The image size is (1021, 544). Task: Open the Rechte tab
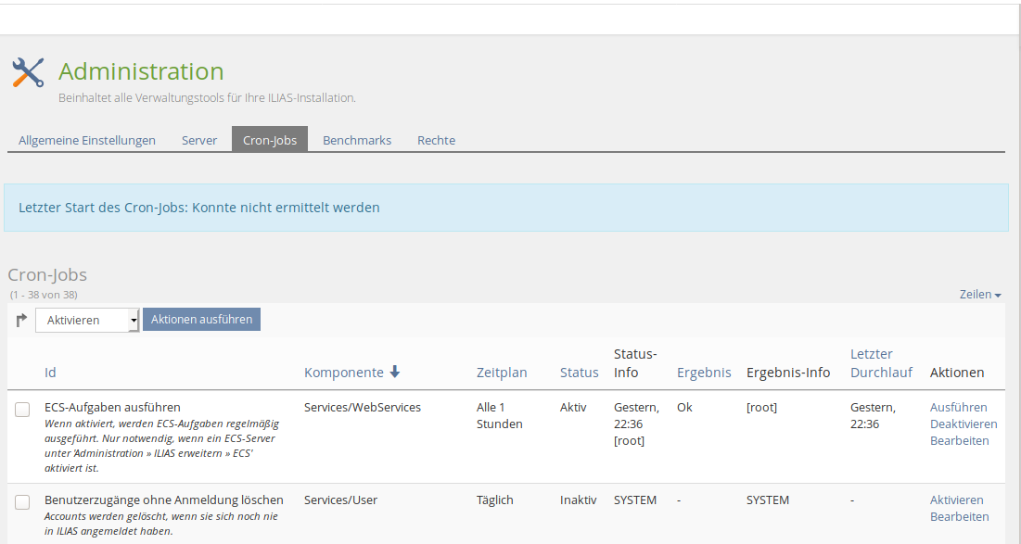click(436, 140)
